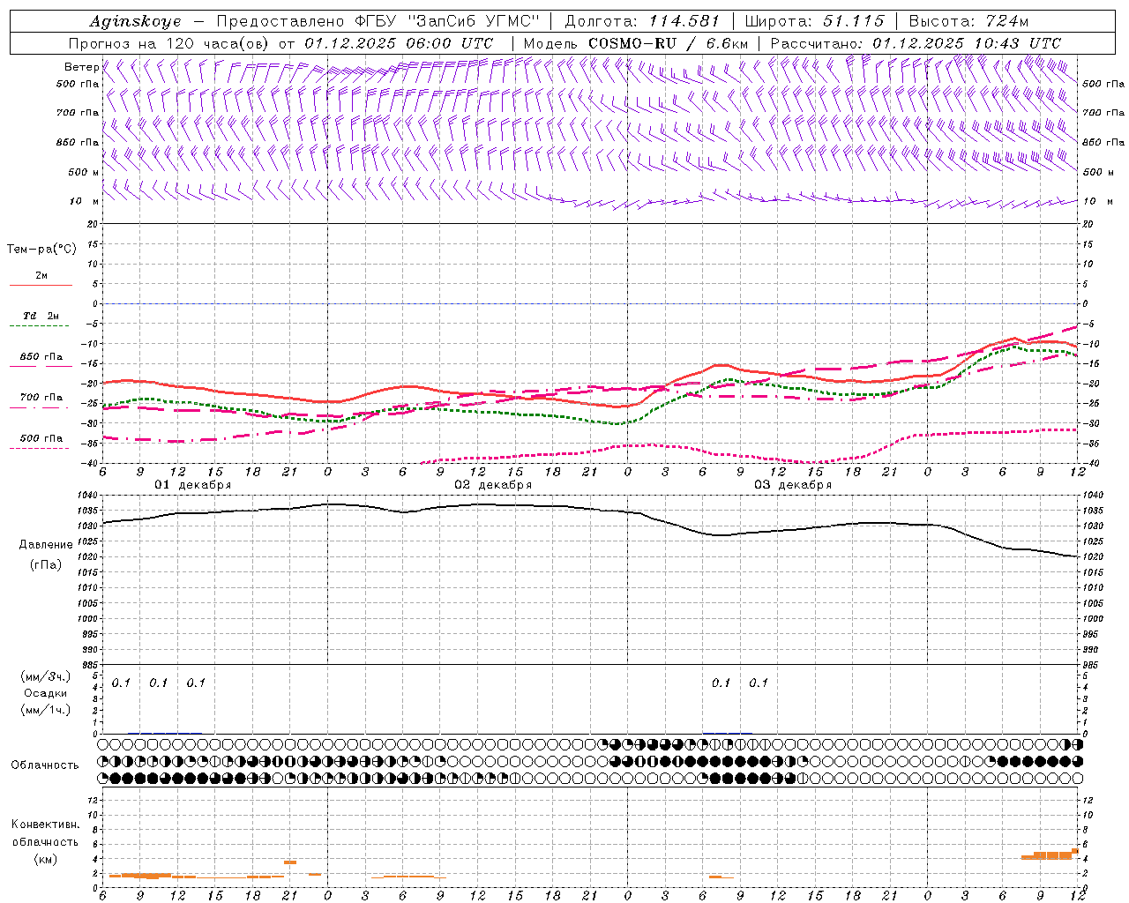Click the Тем-ра(°C) temperature panel label
The width and height of the screenshot is (1129, 903).
pos(41,250)
